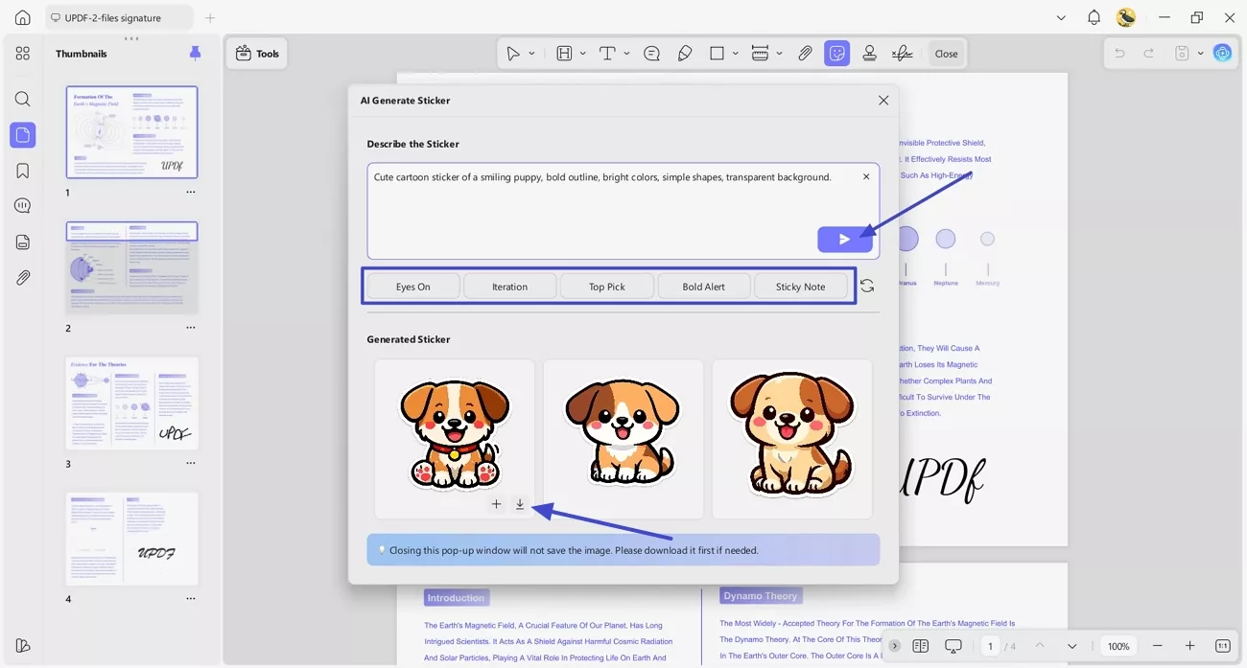Image resolution: width=1247 pixels, height=668 pixels.
Task: Toggle the pin on Thumbnails panel
Action: (x=196, y=54)
